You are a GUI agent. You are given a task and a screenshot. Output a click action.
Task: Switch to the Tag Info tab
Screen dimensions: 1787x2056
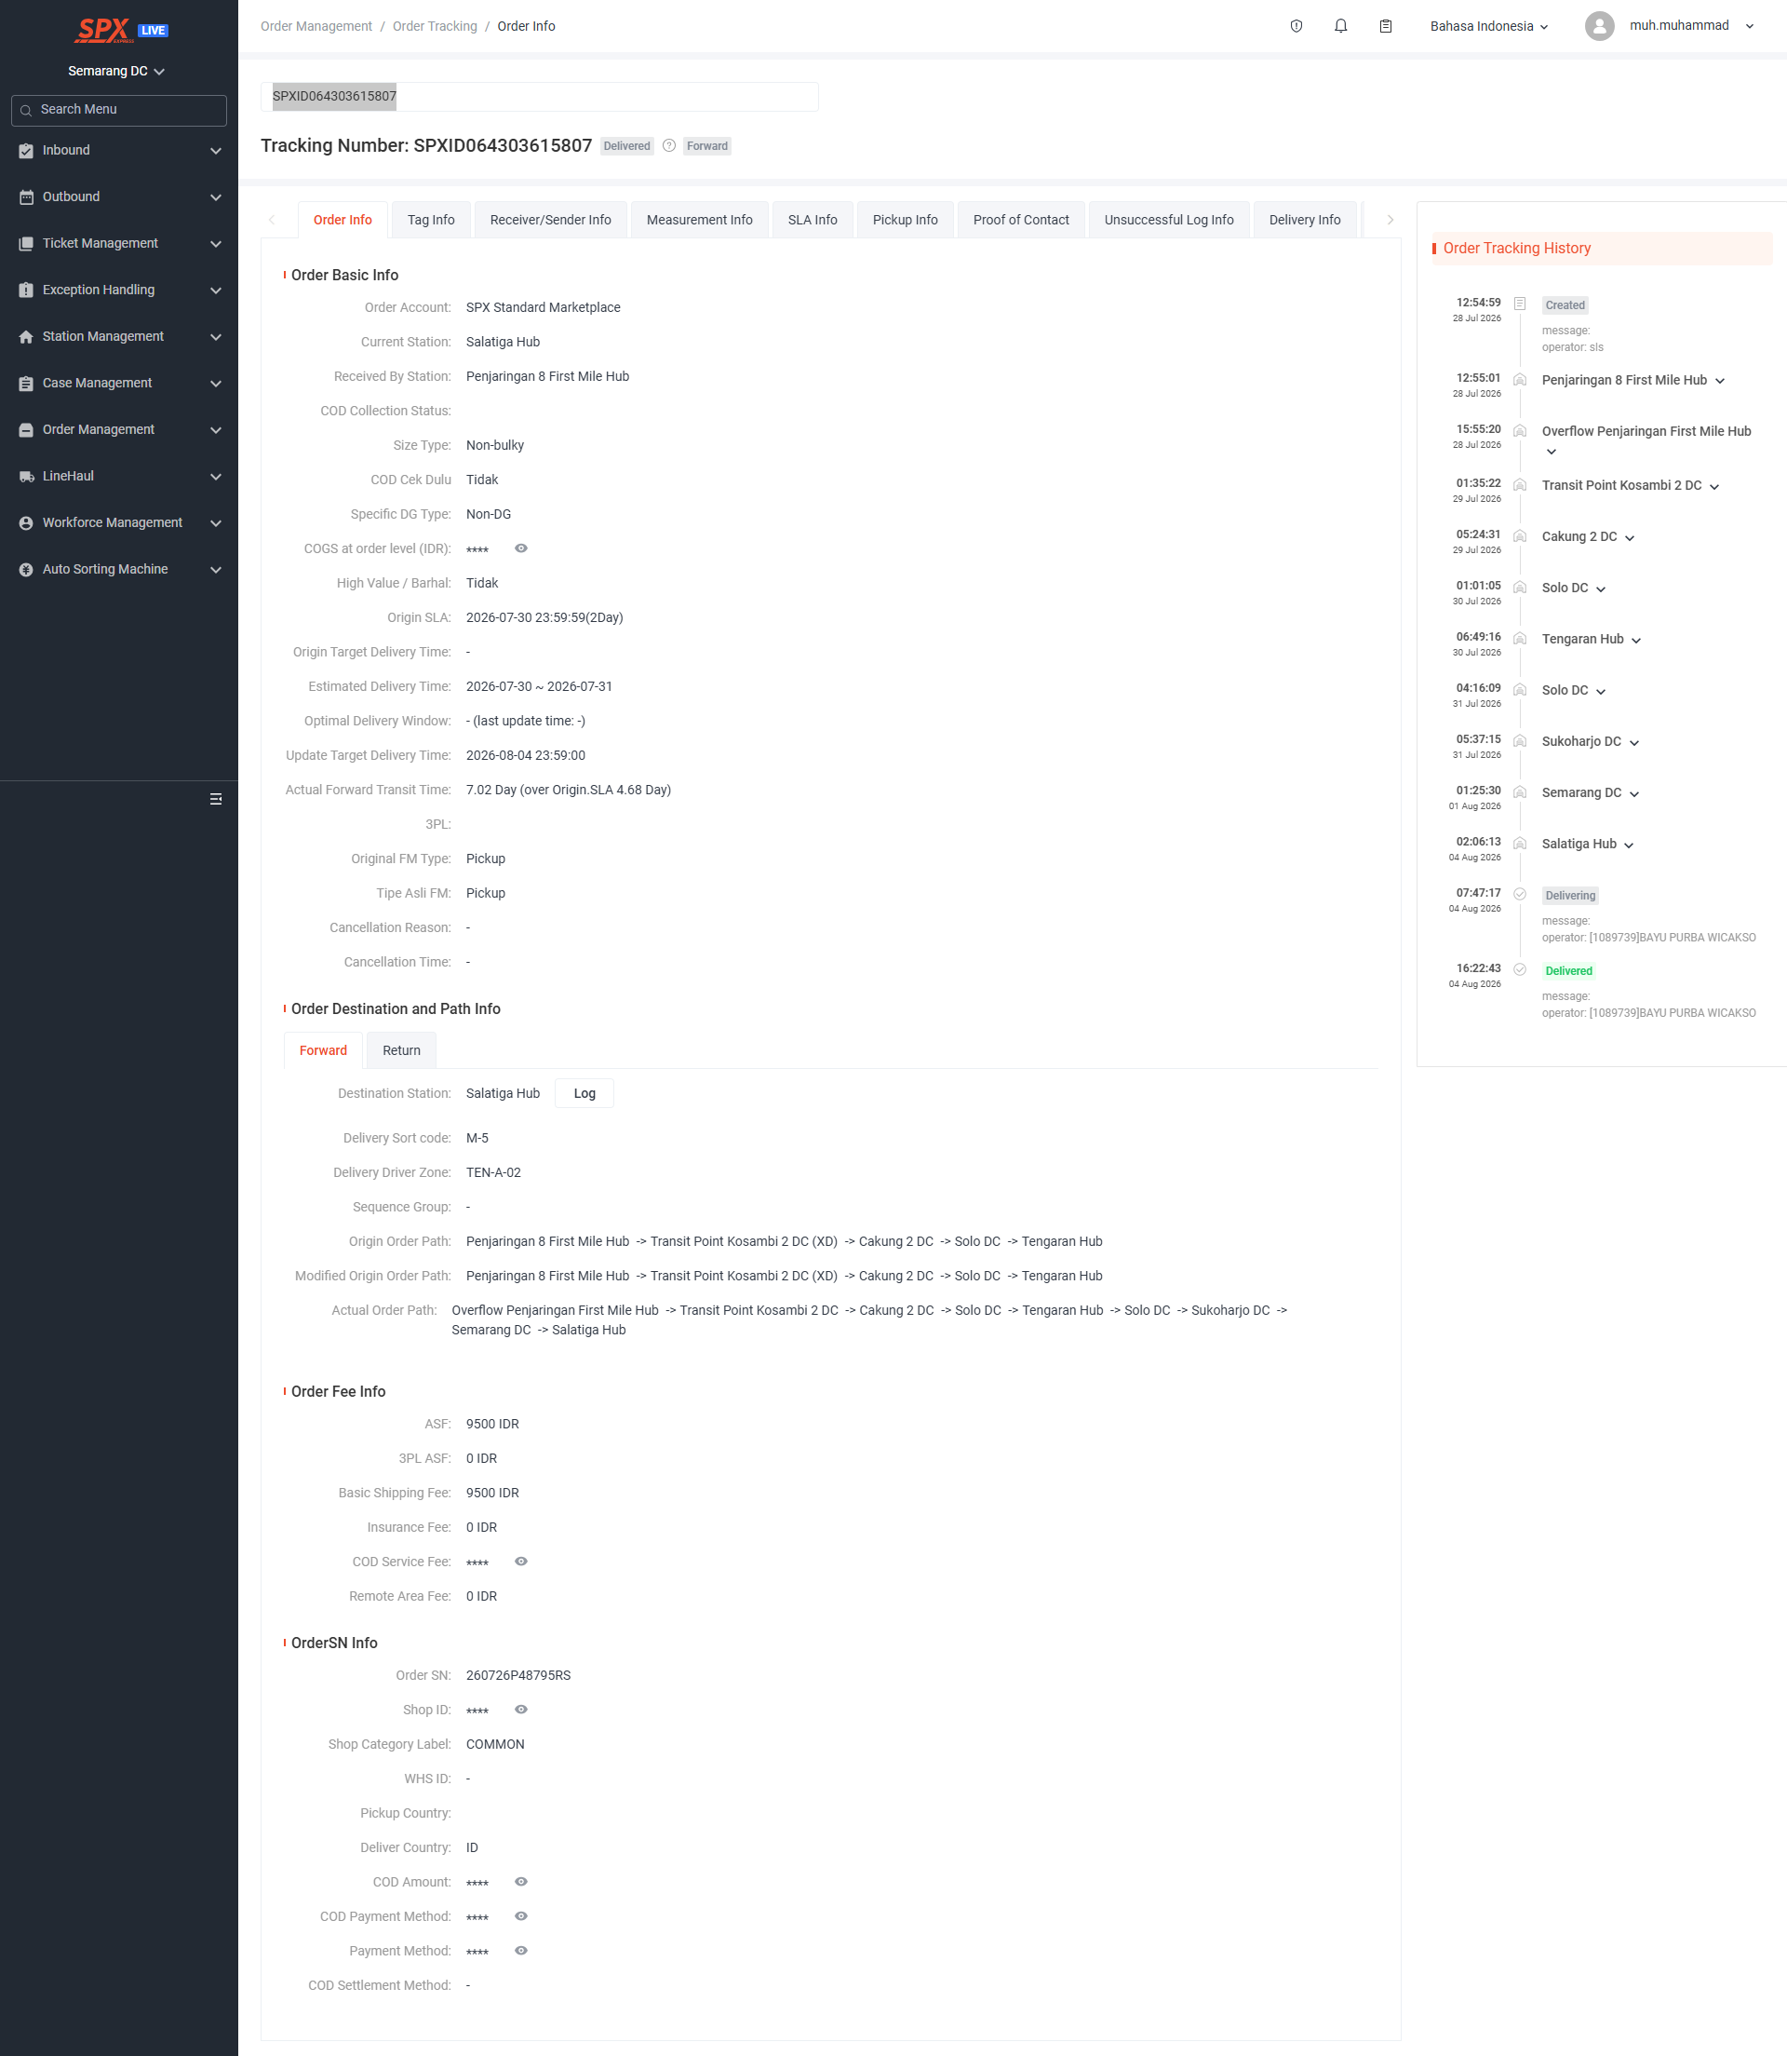431,220
